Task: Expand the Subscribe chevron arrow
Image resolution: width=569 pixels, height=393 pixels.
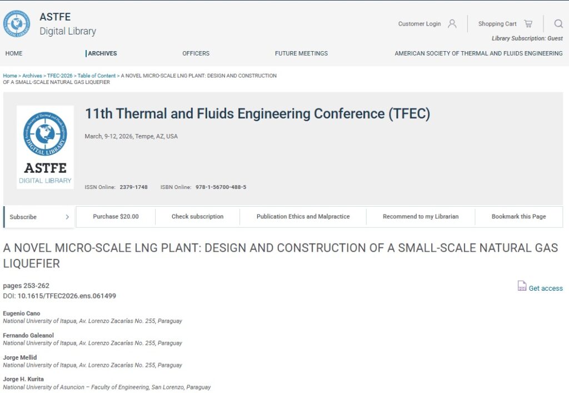Action: click(67, 217)
